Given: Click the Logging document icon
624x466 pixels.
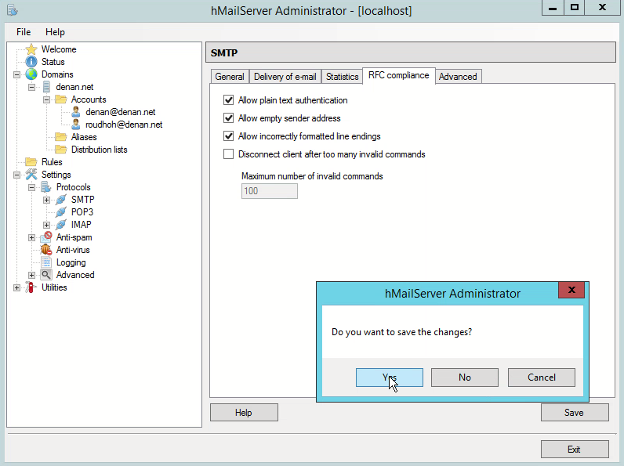Looking at the screenshot, I should [x=46, y=262].
